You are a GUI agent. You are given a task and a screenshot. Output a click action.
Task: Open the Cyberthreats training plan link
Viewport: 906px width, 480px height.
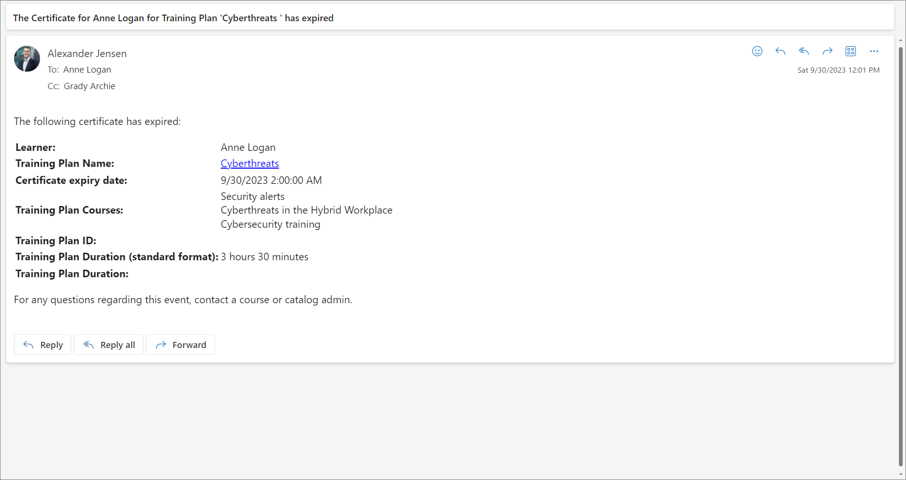[250, 164]
